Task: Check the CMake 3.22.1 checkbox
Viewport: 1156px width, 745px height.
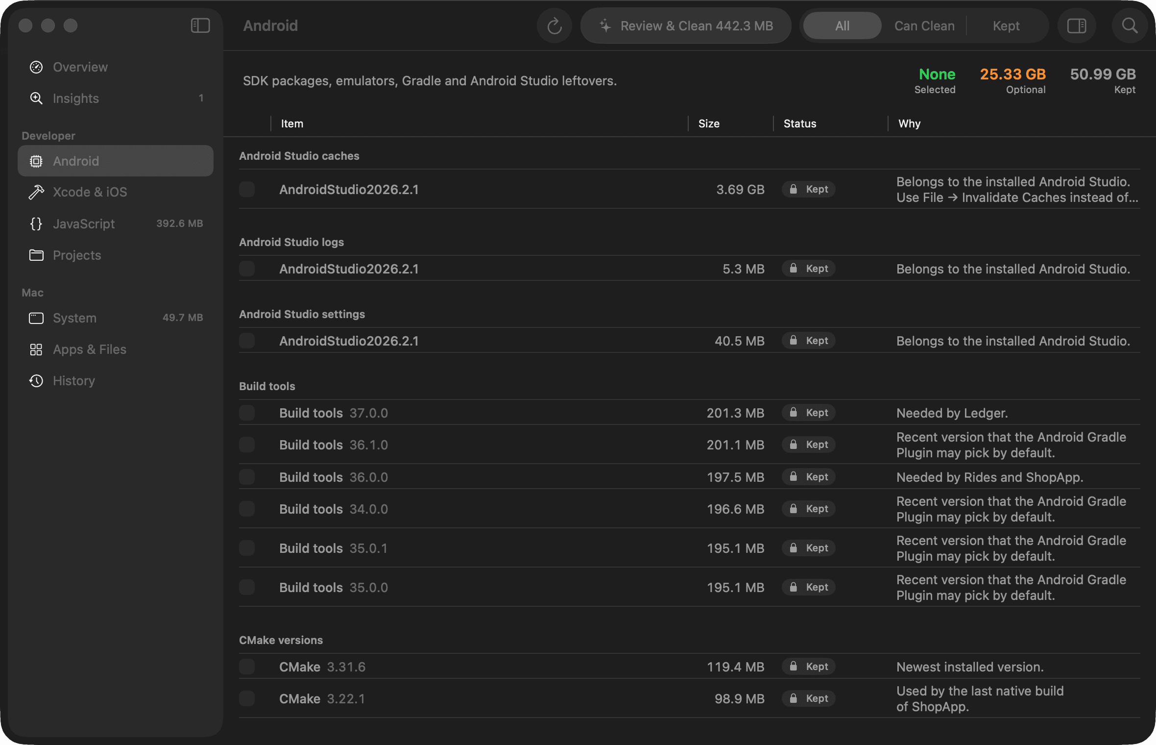Action: [247, 698]
